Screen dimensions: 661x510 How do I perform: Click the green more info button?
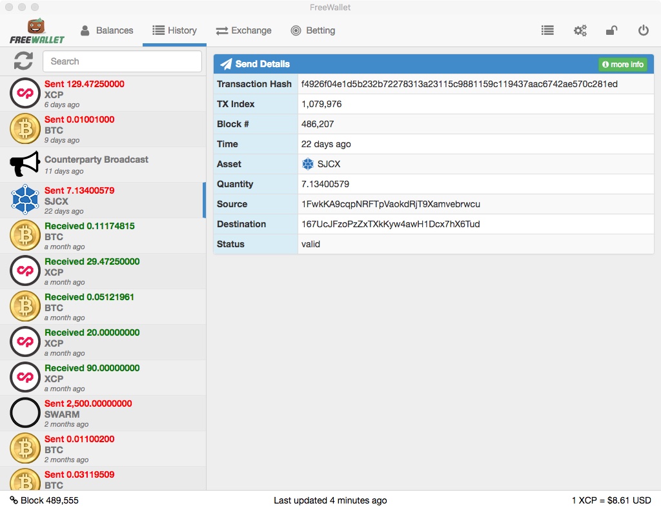click(623, 64)
